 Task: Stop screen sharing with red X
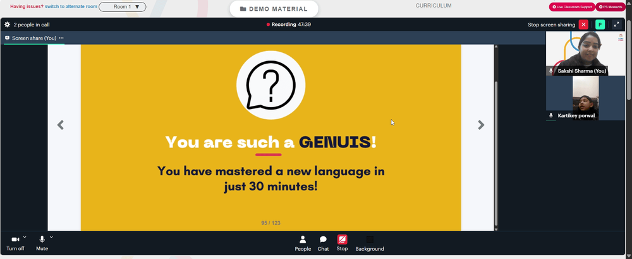583,25
